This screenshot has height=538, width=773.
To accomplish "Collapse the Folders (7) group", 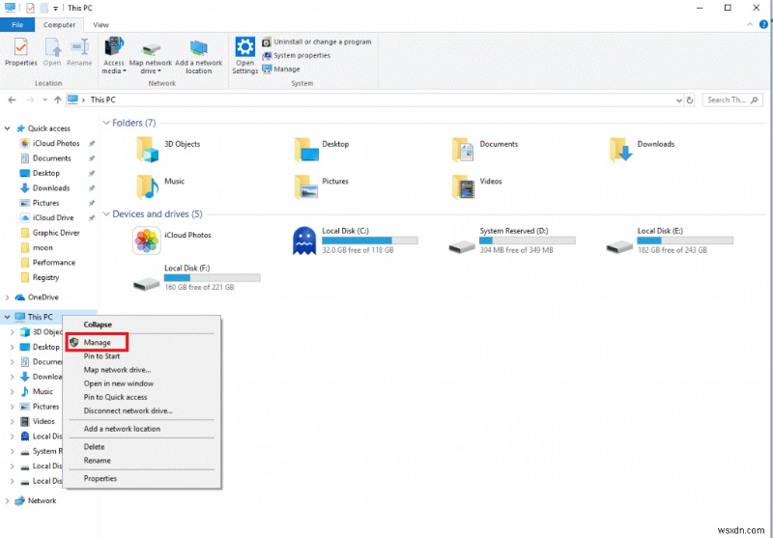I will coord(106,123).
